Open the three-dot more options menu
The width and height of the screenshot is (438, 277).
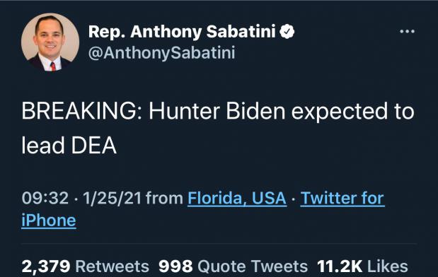407,31
